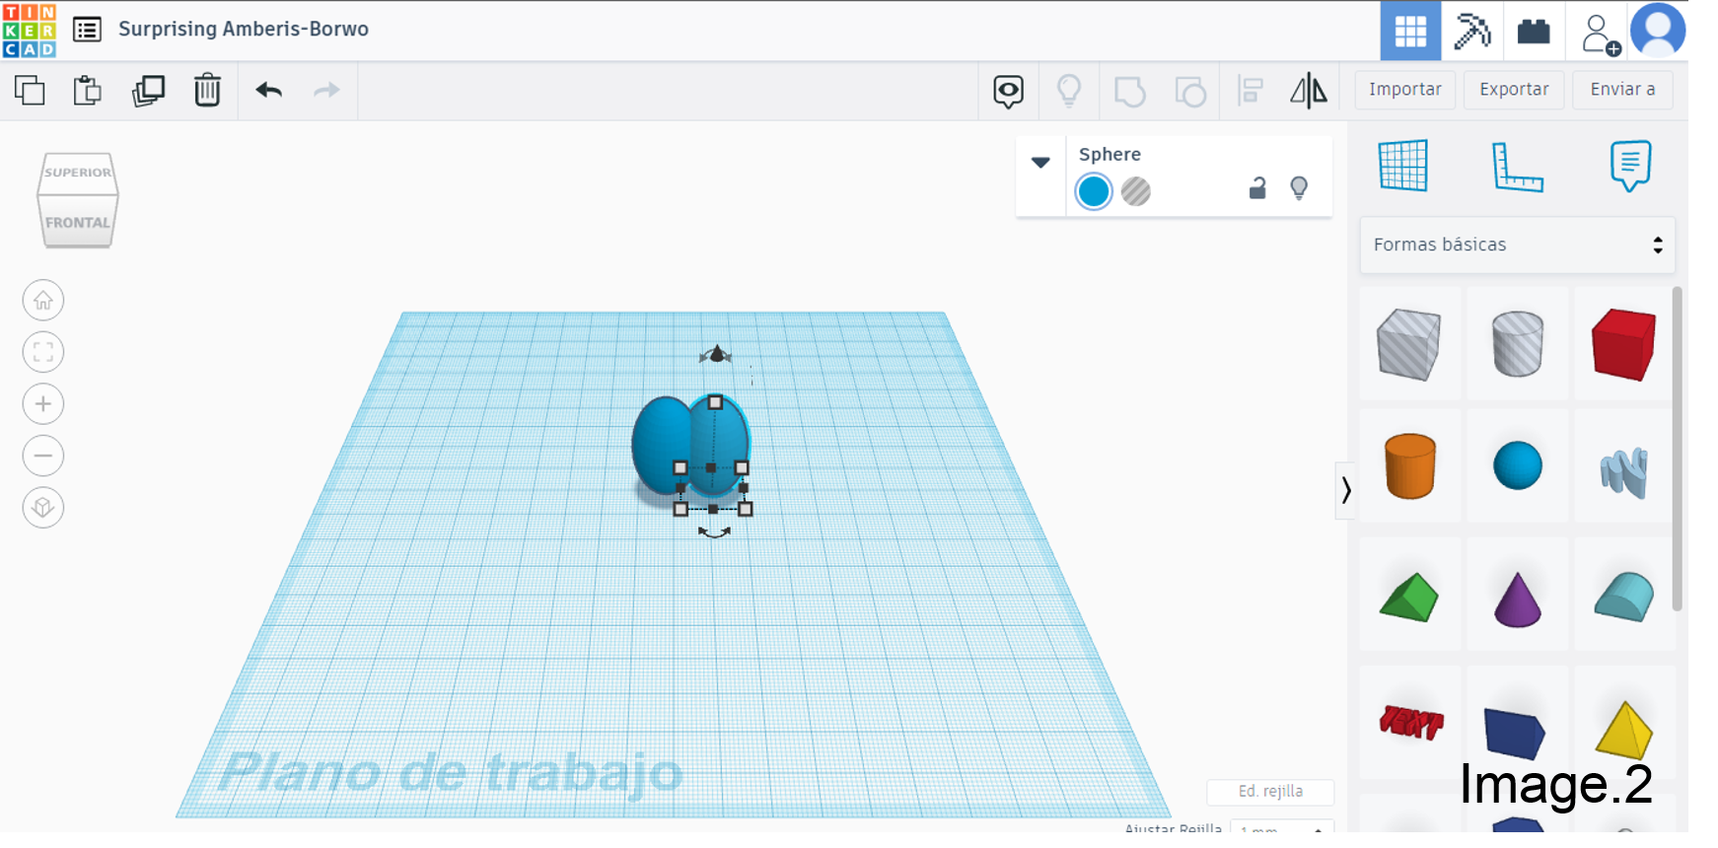
Task: Set the sphere to hole mode
Action: [x=1136, y=191]
